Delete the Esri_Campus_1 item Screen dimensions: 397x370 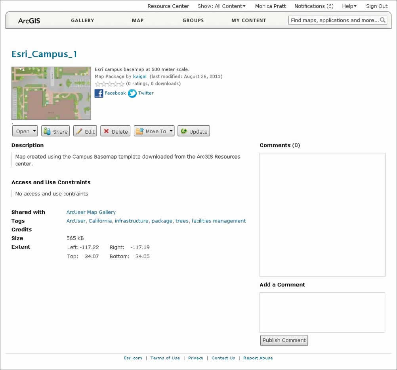coord(115,131)
